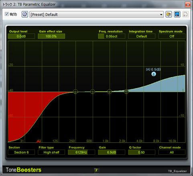The width and height of the screenshot is (193, 176).
Task: Click the Freq. resolution 0.05oct field
Action: pos(112,36)
